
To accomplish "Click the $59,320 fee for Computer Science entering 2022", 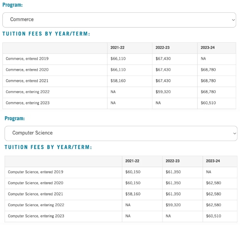I will 173,205.
